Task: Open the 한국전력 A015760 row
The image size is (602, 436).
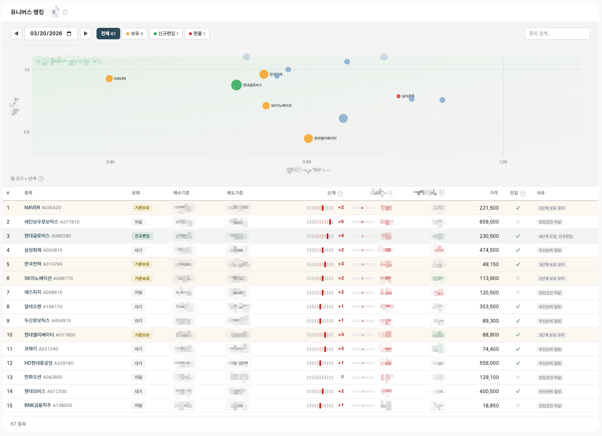Action: (x=300, y=264)
